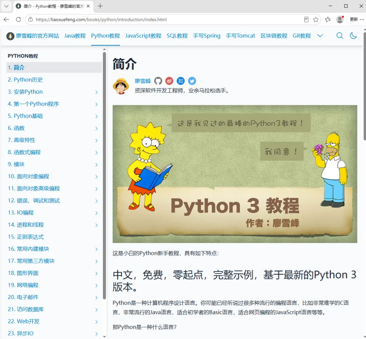Viewport: 366px width, 339px height.
Task: Open the Git教程 tab
Action: [302, 36]
